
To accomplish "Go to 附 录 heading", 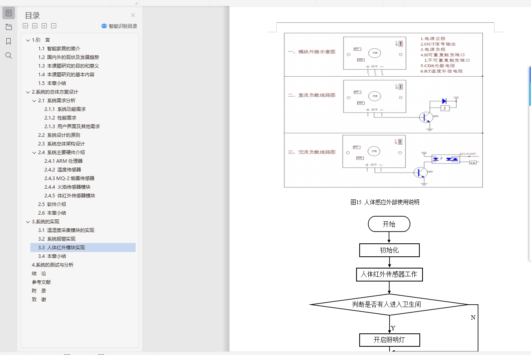I will click(x=39, y=291).
